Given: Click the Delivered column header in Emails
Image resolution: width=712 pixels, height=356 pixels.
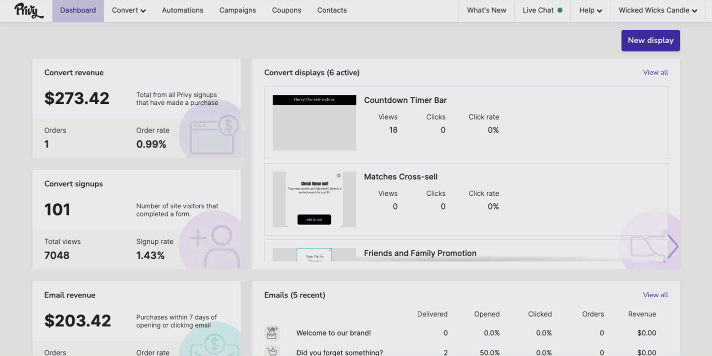Looking at the screenshot, I should click(x=432, y=314).
